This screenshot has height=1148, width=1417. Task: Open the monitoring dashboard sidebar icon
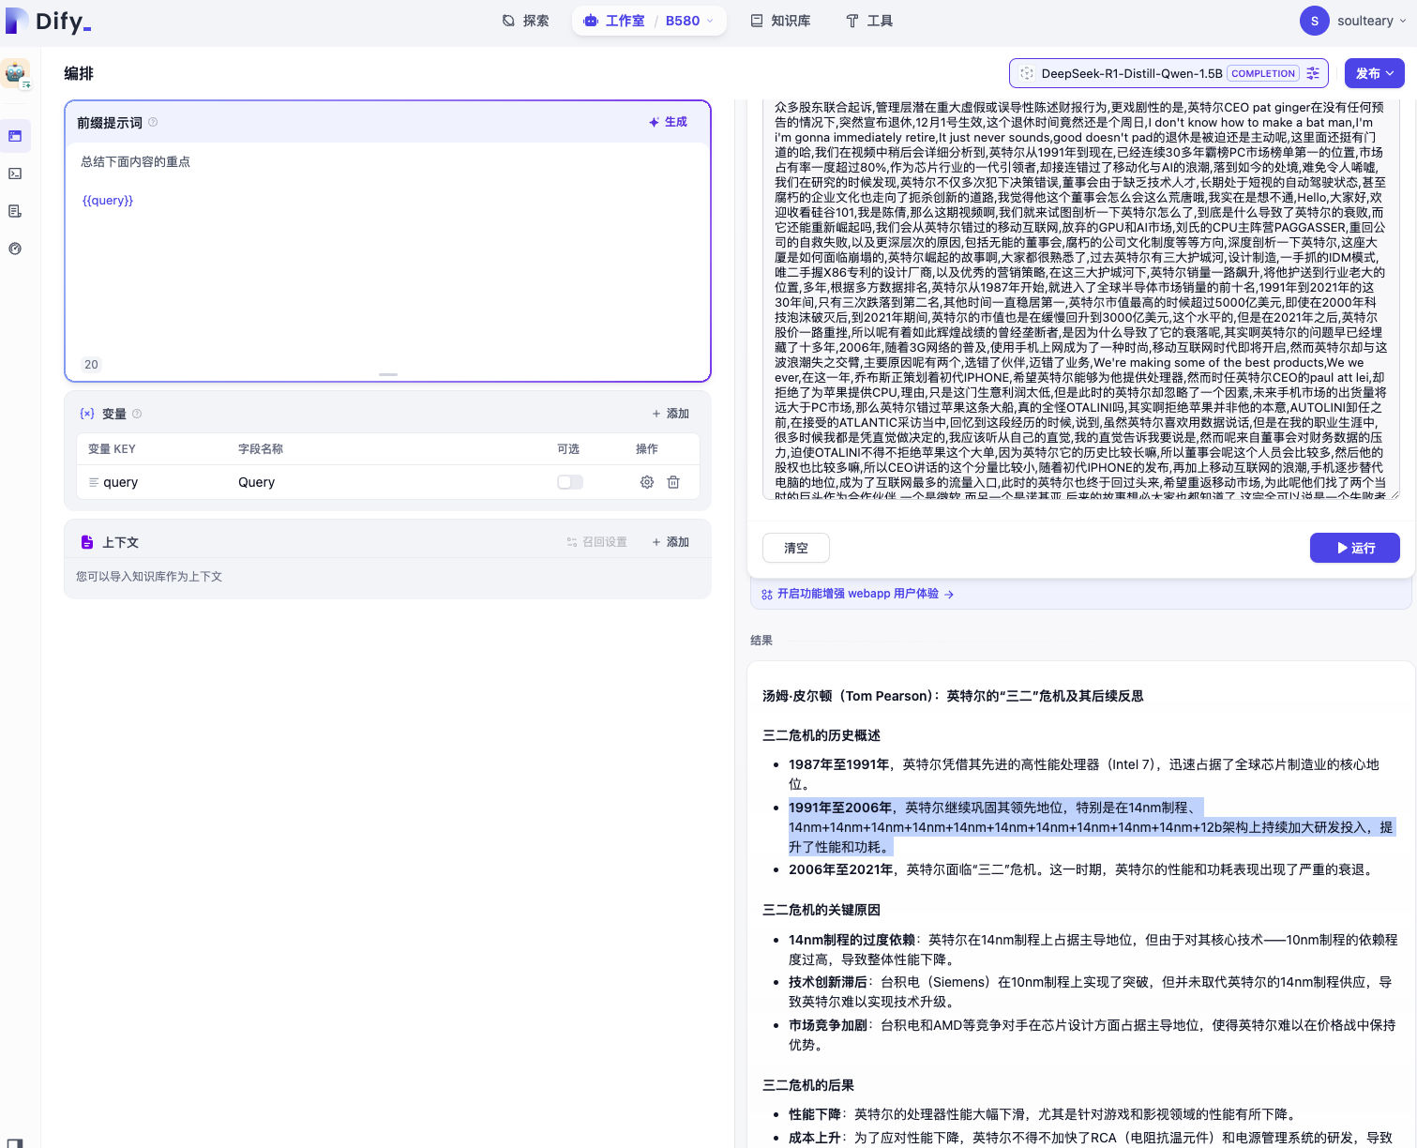15,249
